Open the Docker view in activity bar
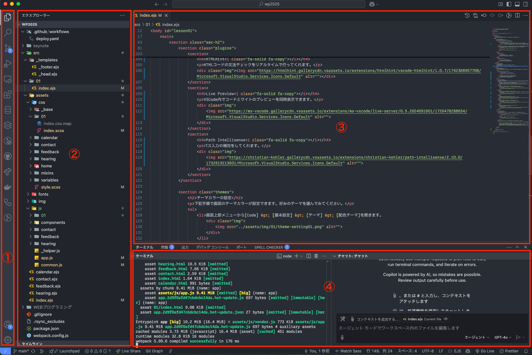Viewport: 532px width, 355px height. tap(8, 187)
